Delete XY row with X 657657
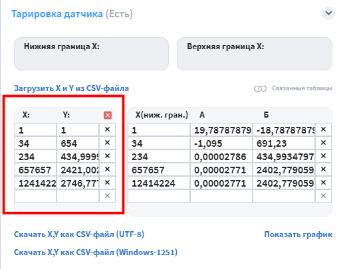 click(x=107, y=169)
